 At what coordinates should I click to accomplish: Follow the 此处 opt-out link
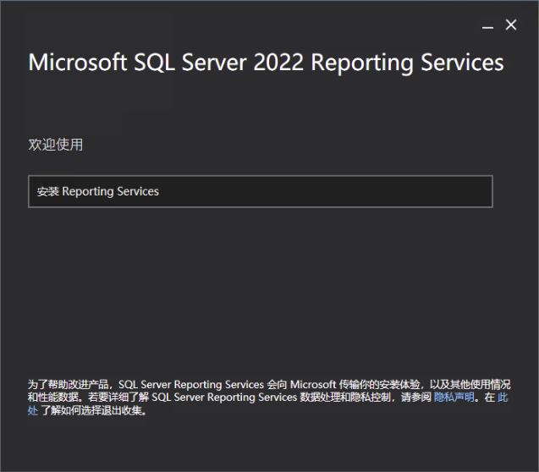point(503,397)
